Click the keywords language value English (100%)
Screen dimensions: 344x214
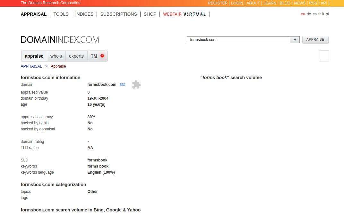pos(101,172)
